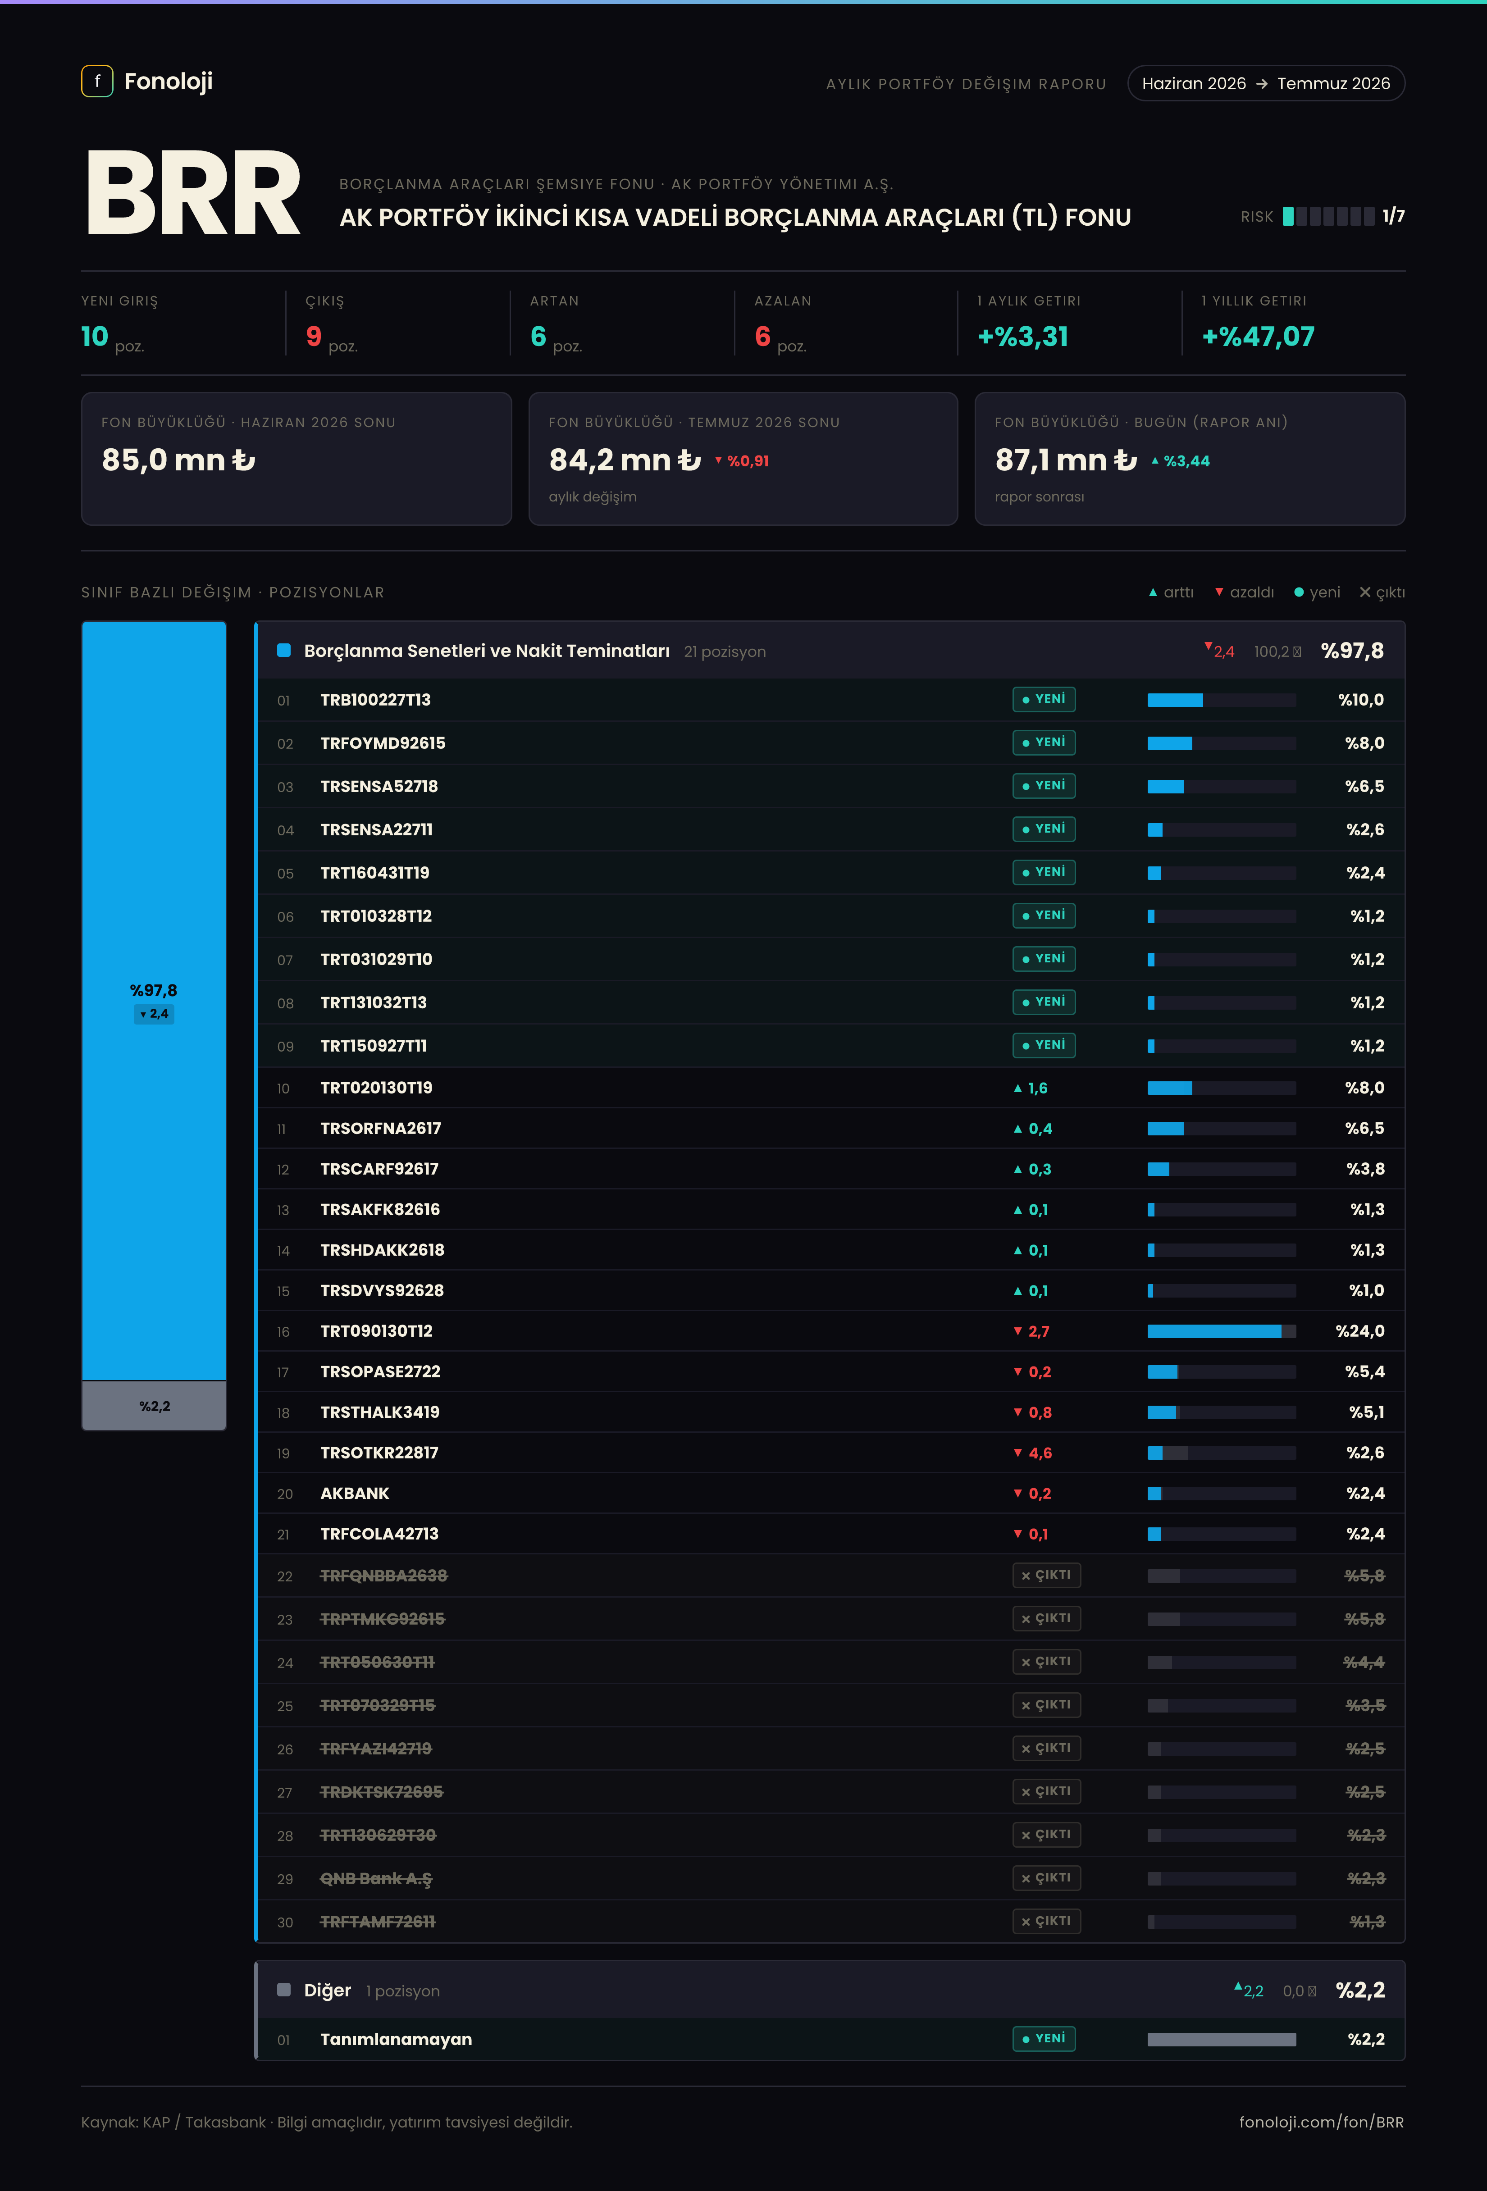Click the ÇIKTI badge for TRFYAZI42719
The image size is (1487, 2191).
tap(1047, 1749)
